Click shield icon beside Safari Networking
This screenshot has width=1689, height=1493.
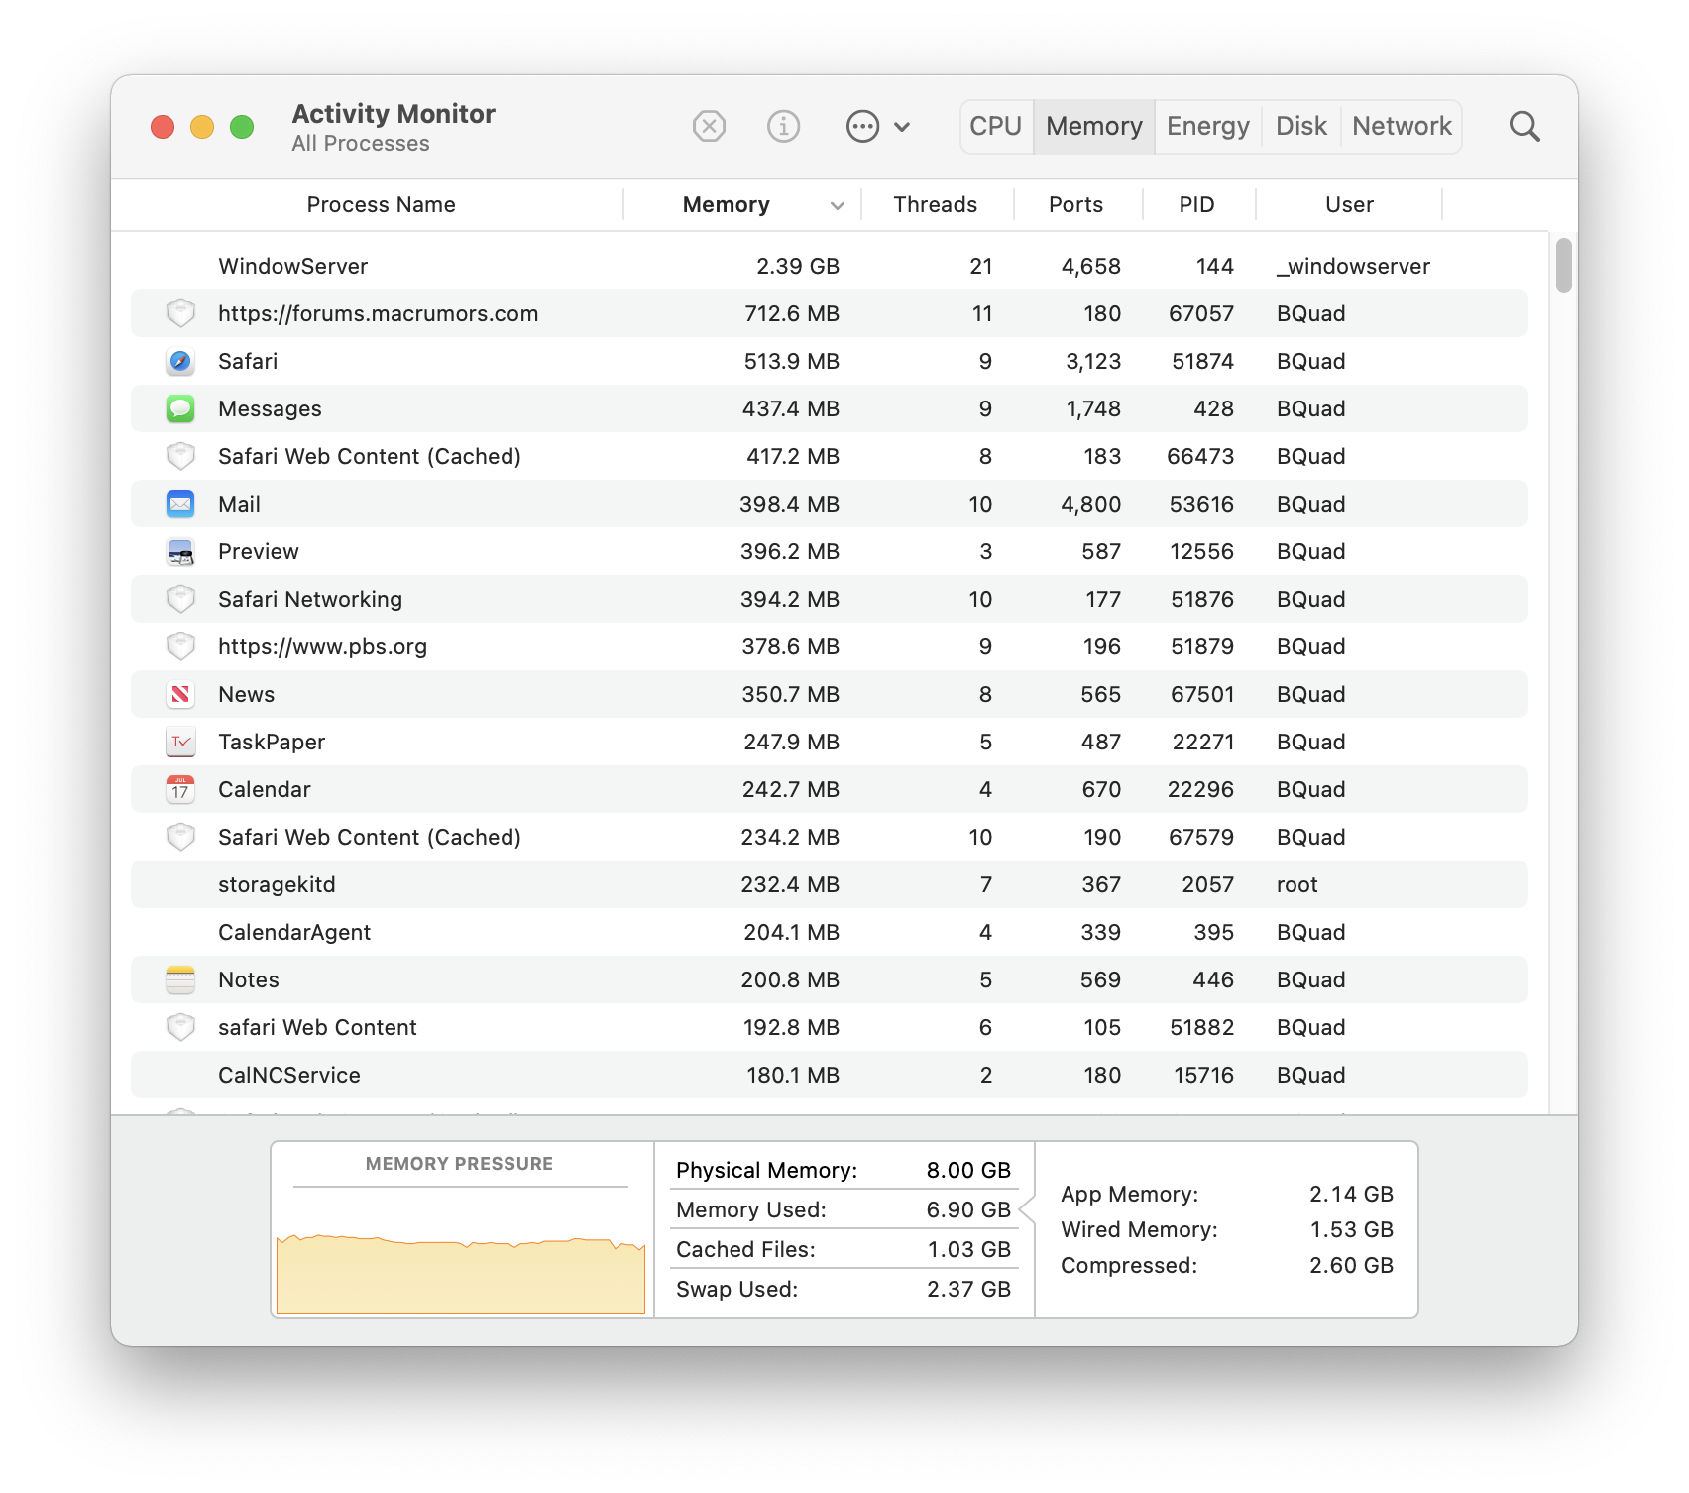180,599
